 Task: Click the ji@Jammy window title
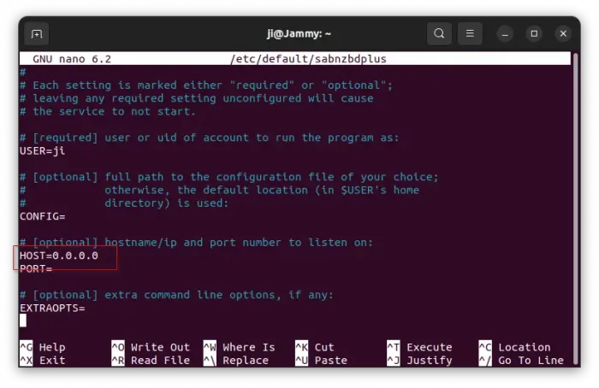(299, 34)
